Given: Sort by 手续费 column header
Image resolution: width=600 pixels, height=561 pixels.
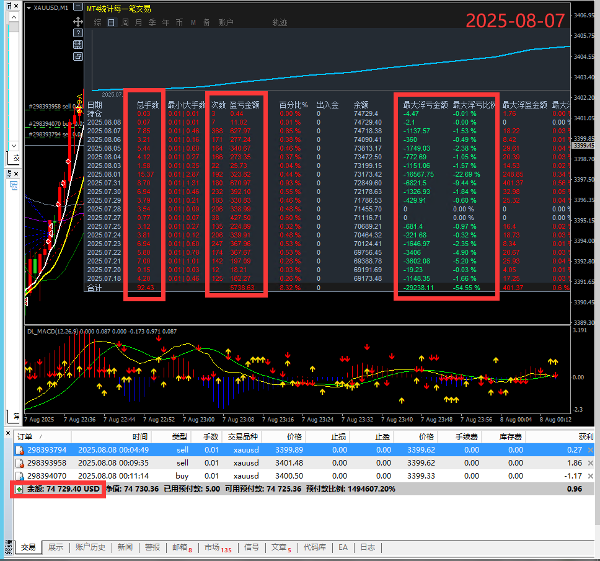Looking at the screenshot, I should (x=467, y=436).
